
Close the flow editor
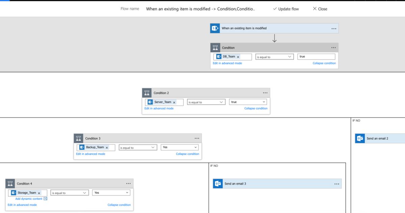320,9
